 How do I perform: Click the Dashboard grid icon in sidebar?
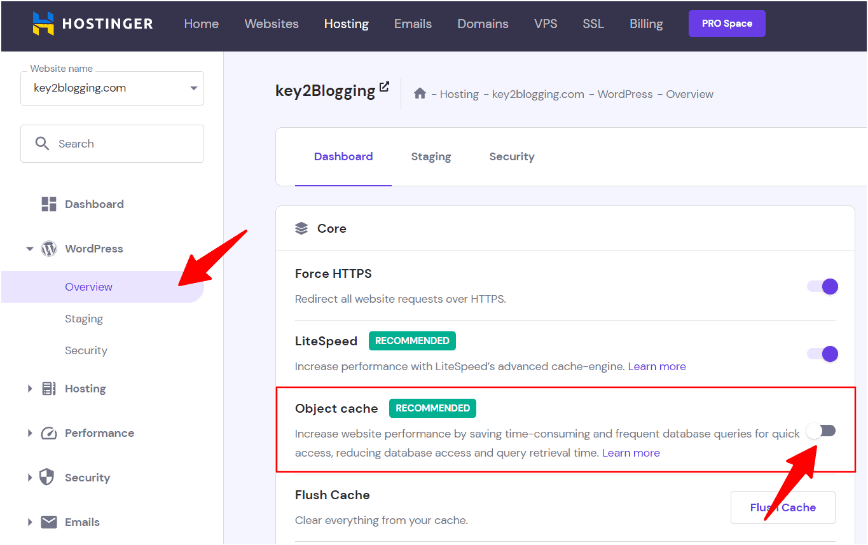coord(49,204)
